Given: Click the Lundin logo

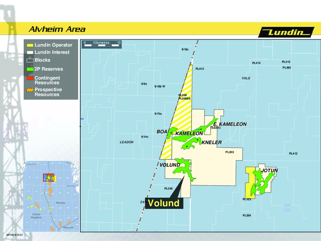Looking at the screenshot, I should pos(286,32).
